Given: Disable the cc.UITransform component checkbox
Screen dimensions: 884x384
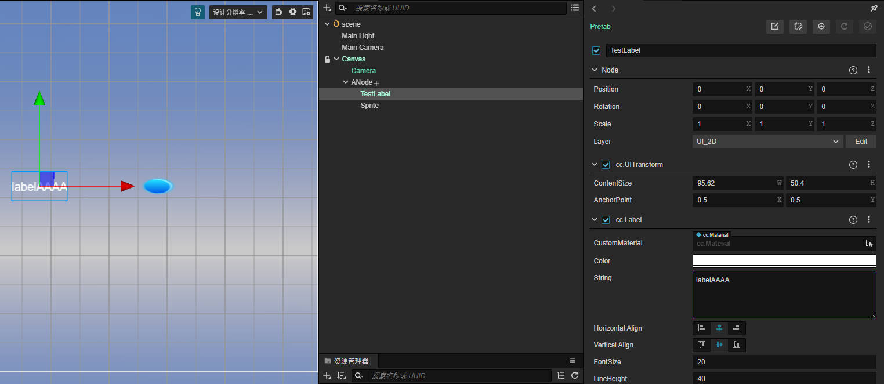Looking at the screenshot, I should tap(606, 165).
